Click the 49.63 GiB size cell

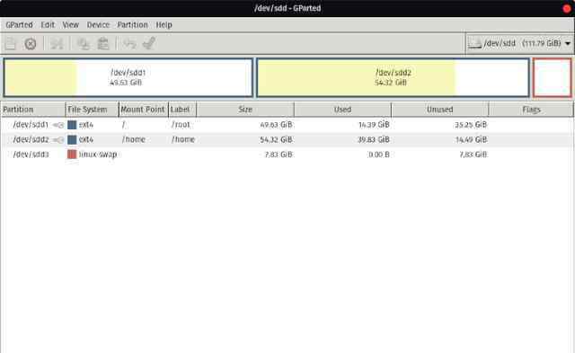point(276,125)
